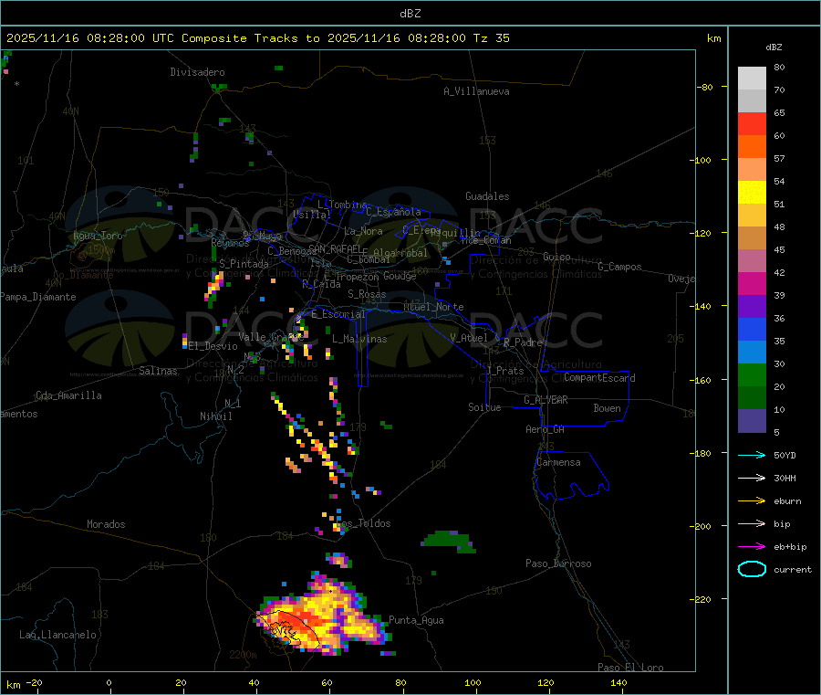Click the cyan 50YD arrow legend icon
The height and width of the screenshot is (695, 821).
point(752,455)
